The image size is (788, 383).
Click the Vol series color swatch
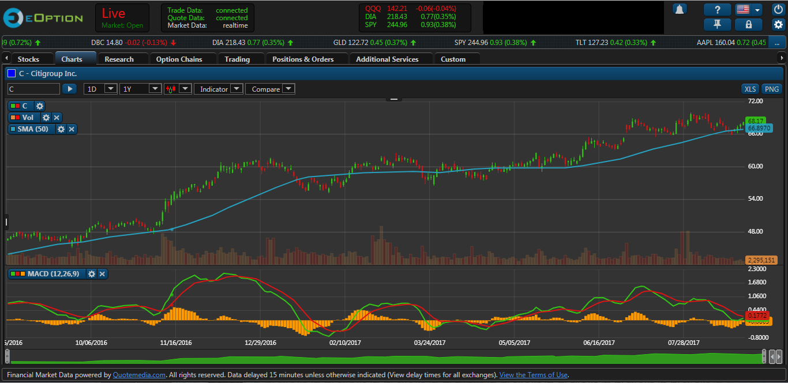[x=16, y=118]
